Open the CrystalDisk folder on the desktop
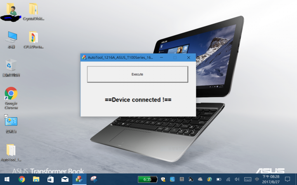The image size is (297, 185). pos(33,12)
